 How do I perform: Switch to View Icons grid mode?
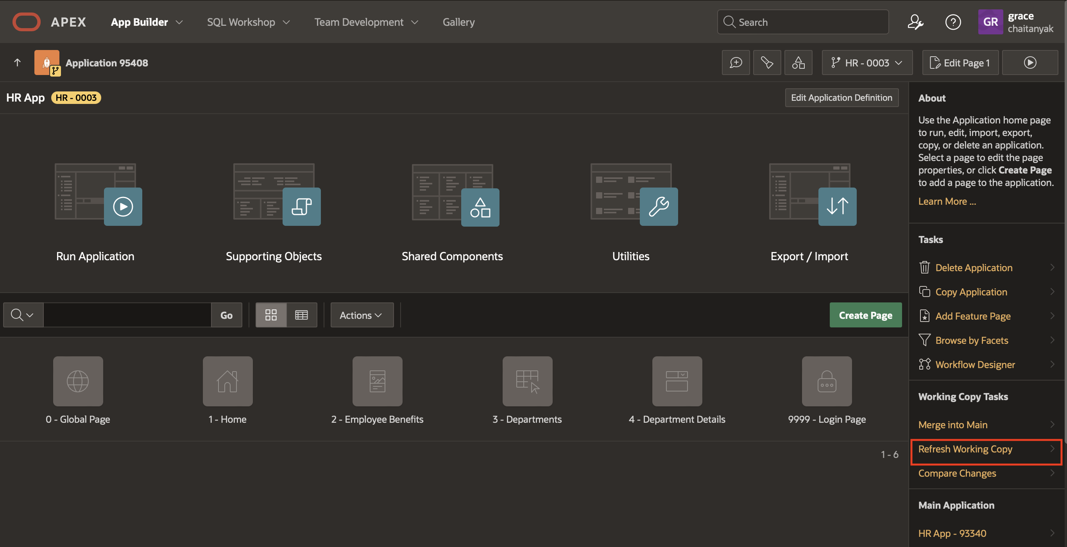[270, 315]
